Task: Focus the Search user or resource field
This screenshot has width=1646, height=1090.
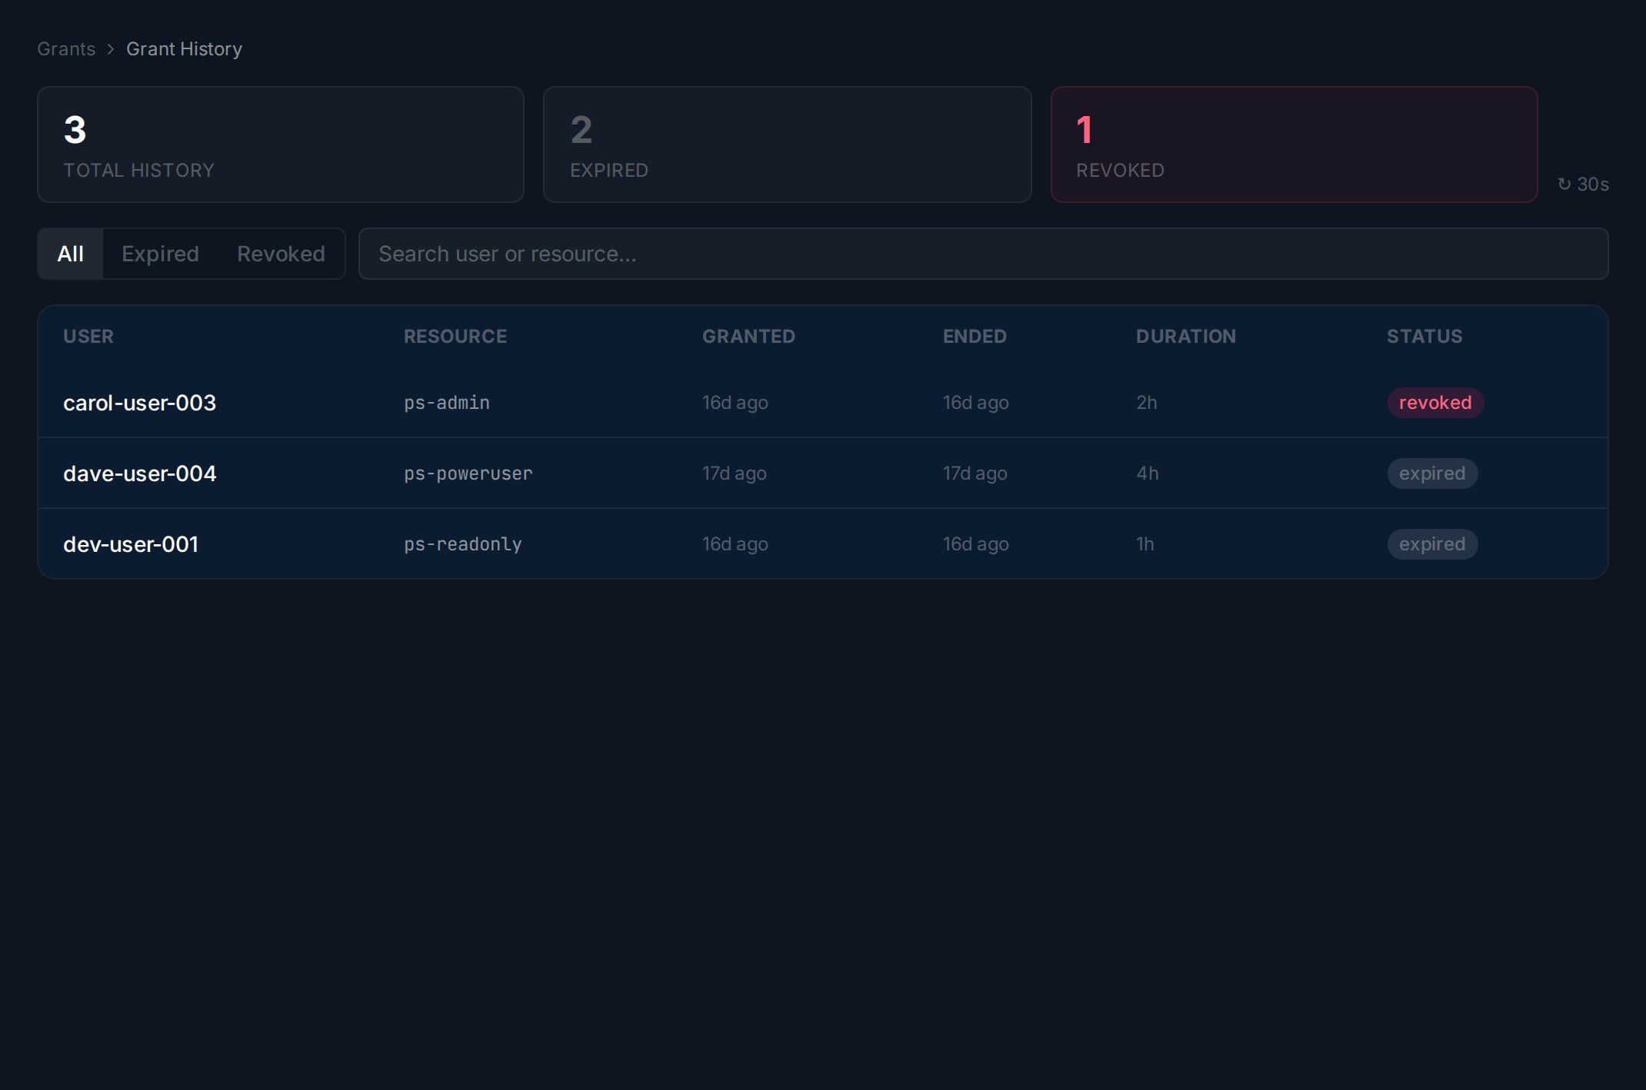Action: [x=983, y=254]
